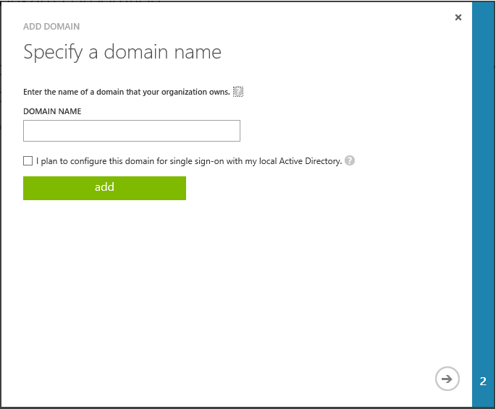Click help icon next to Active Directory

[350, 161]
